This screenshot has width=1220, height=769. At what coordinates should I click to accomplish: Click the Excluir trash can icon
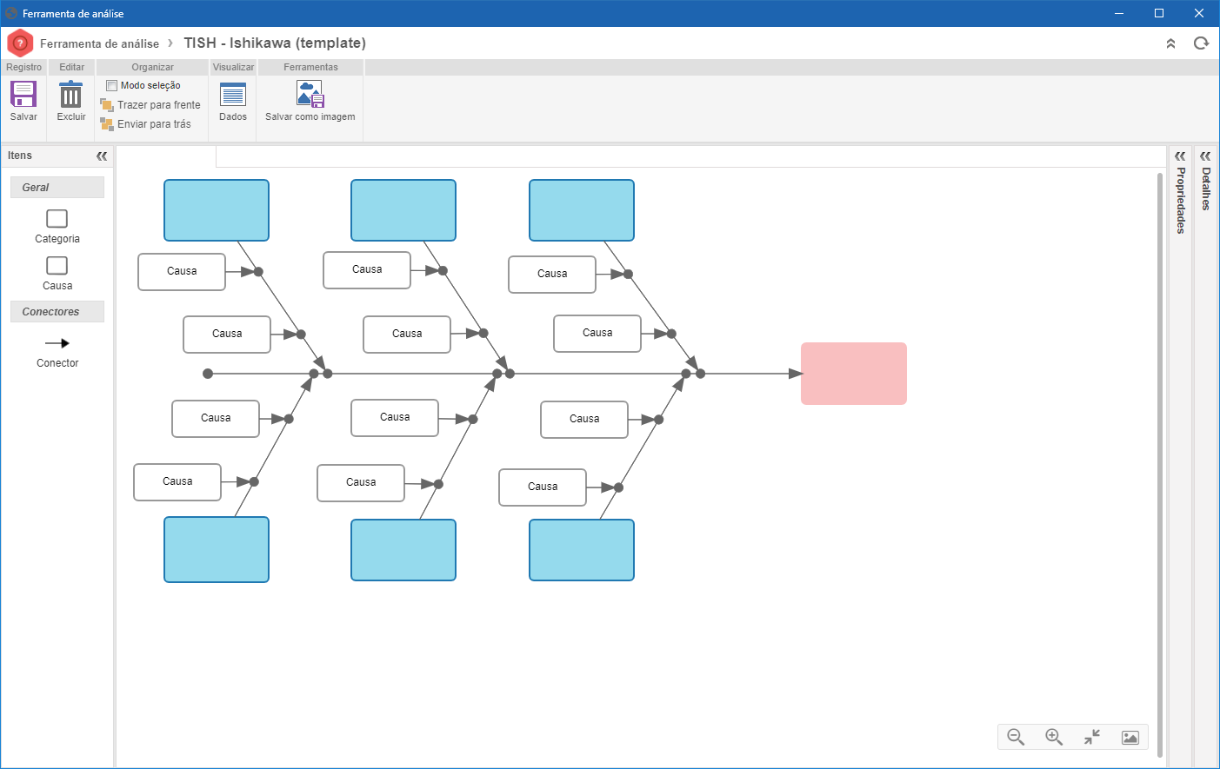70,94
